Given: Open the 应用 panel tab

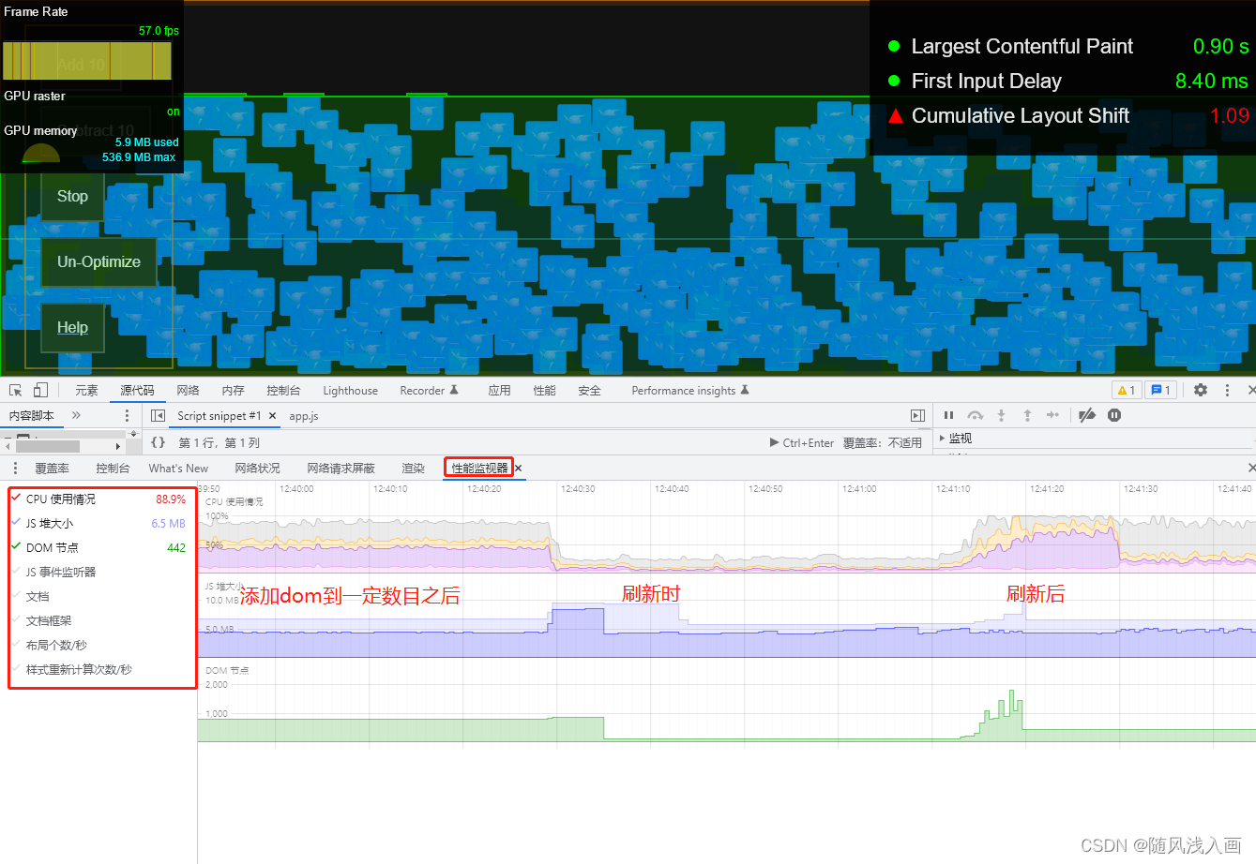Looking at the screenshot, I should [x=499, y=391].
